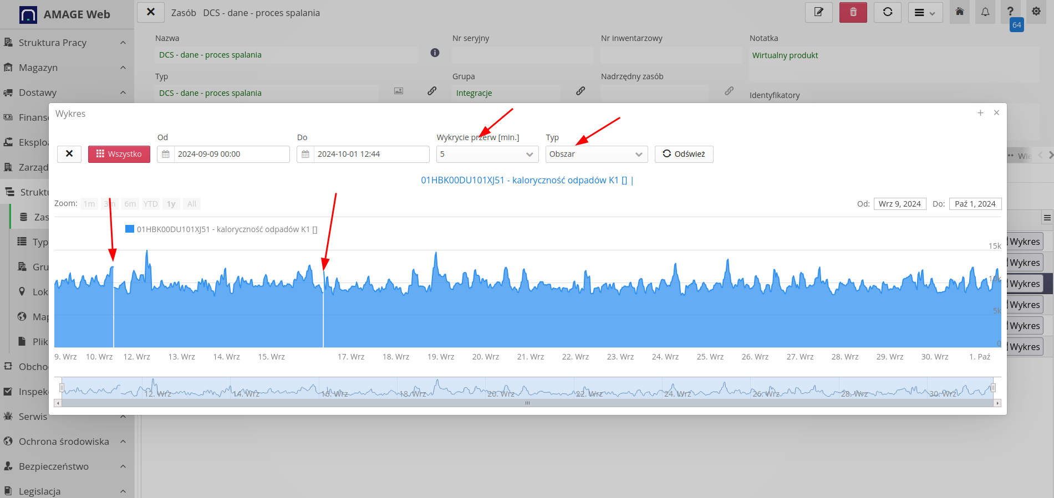Open Magazyn sidebar menu item

(x=38, y=68)
